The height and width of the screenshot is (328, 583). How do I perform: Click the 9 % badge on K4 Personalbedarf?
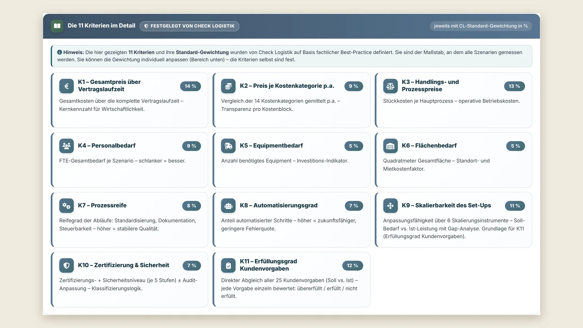pyautogui.click(x=192, y=146)
